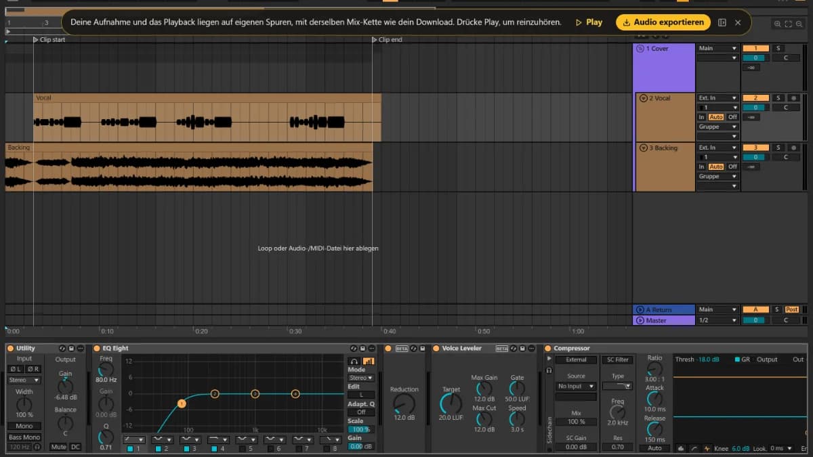The width and height of the screenshot is (813, 457).
Task: Click the fit-to-view zoom icon
Action: pos(788,24)
